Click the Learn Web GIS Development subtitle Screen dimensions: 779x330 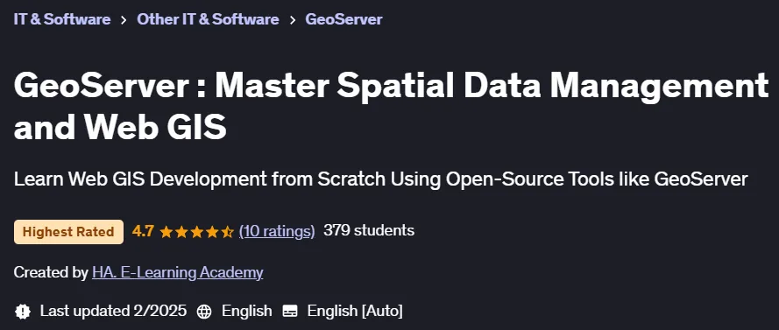[380, 179]
